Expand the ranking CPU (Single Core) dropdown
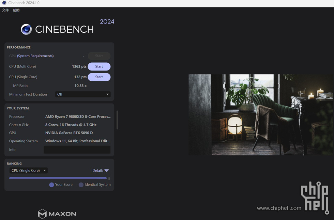The width and height of the screenshot is (334, 220). [x=28, y=171]
